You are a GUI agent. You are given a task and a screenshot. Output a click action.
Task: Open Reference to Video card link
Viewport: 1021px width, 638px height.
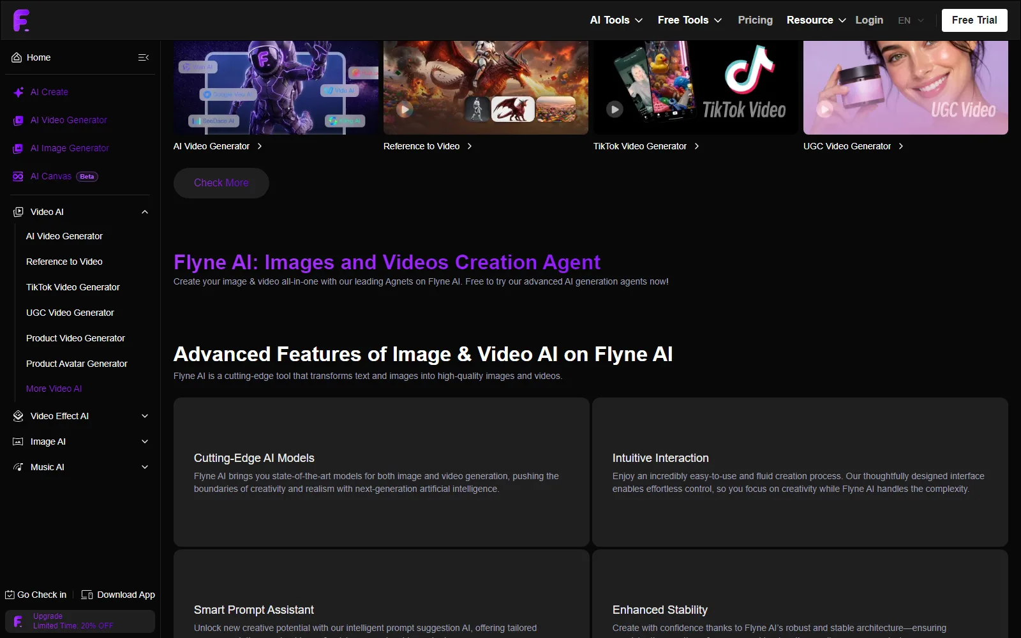tap(428, 146)
